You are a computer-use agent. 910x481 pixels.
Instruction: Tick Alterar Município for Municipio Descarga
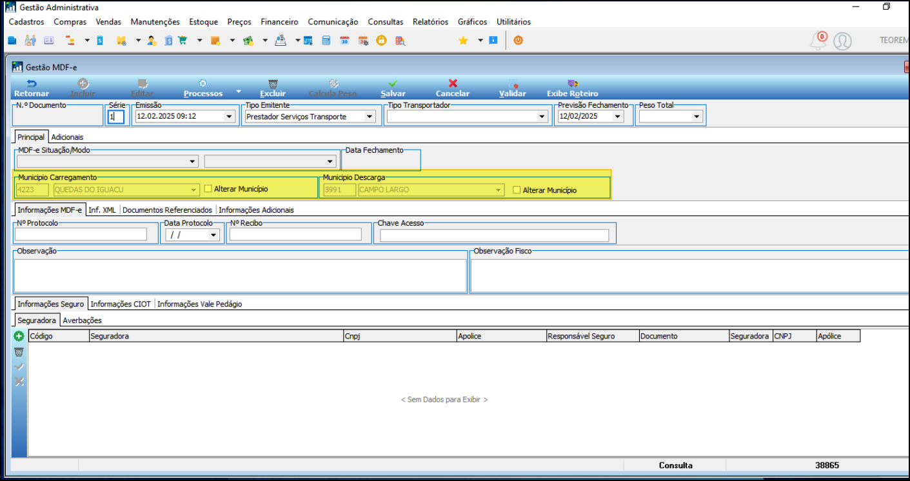point(517,190)
